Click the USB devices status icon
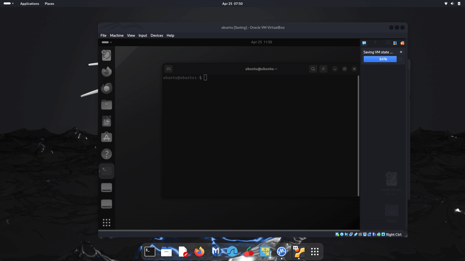465x261 pixels. click(356, 234)
